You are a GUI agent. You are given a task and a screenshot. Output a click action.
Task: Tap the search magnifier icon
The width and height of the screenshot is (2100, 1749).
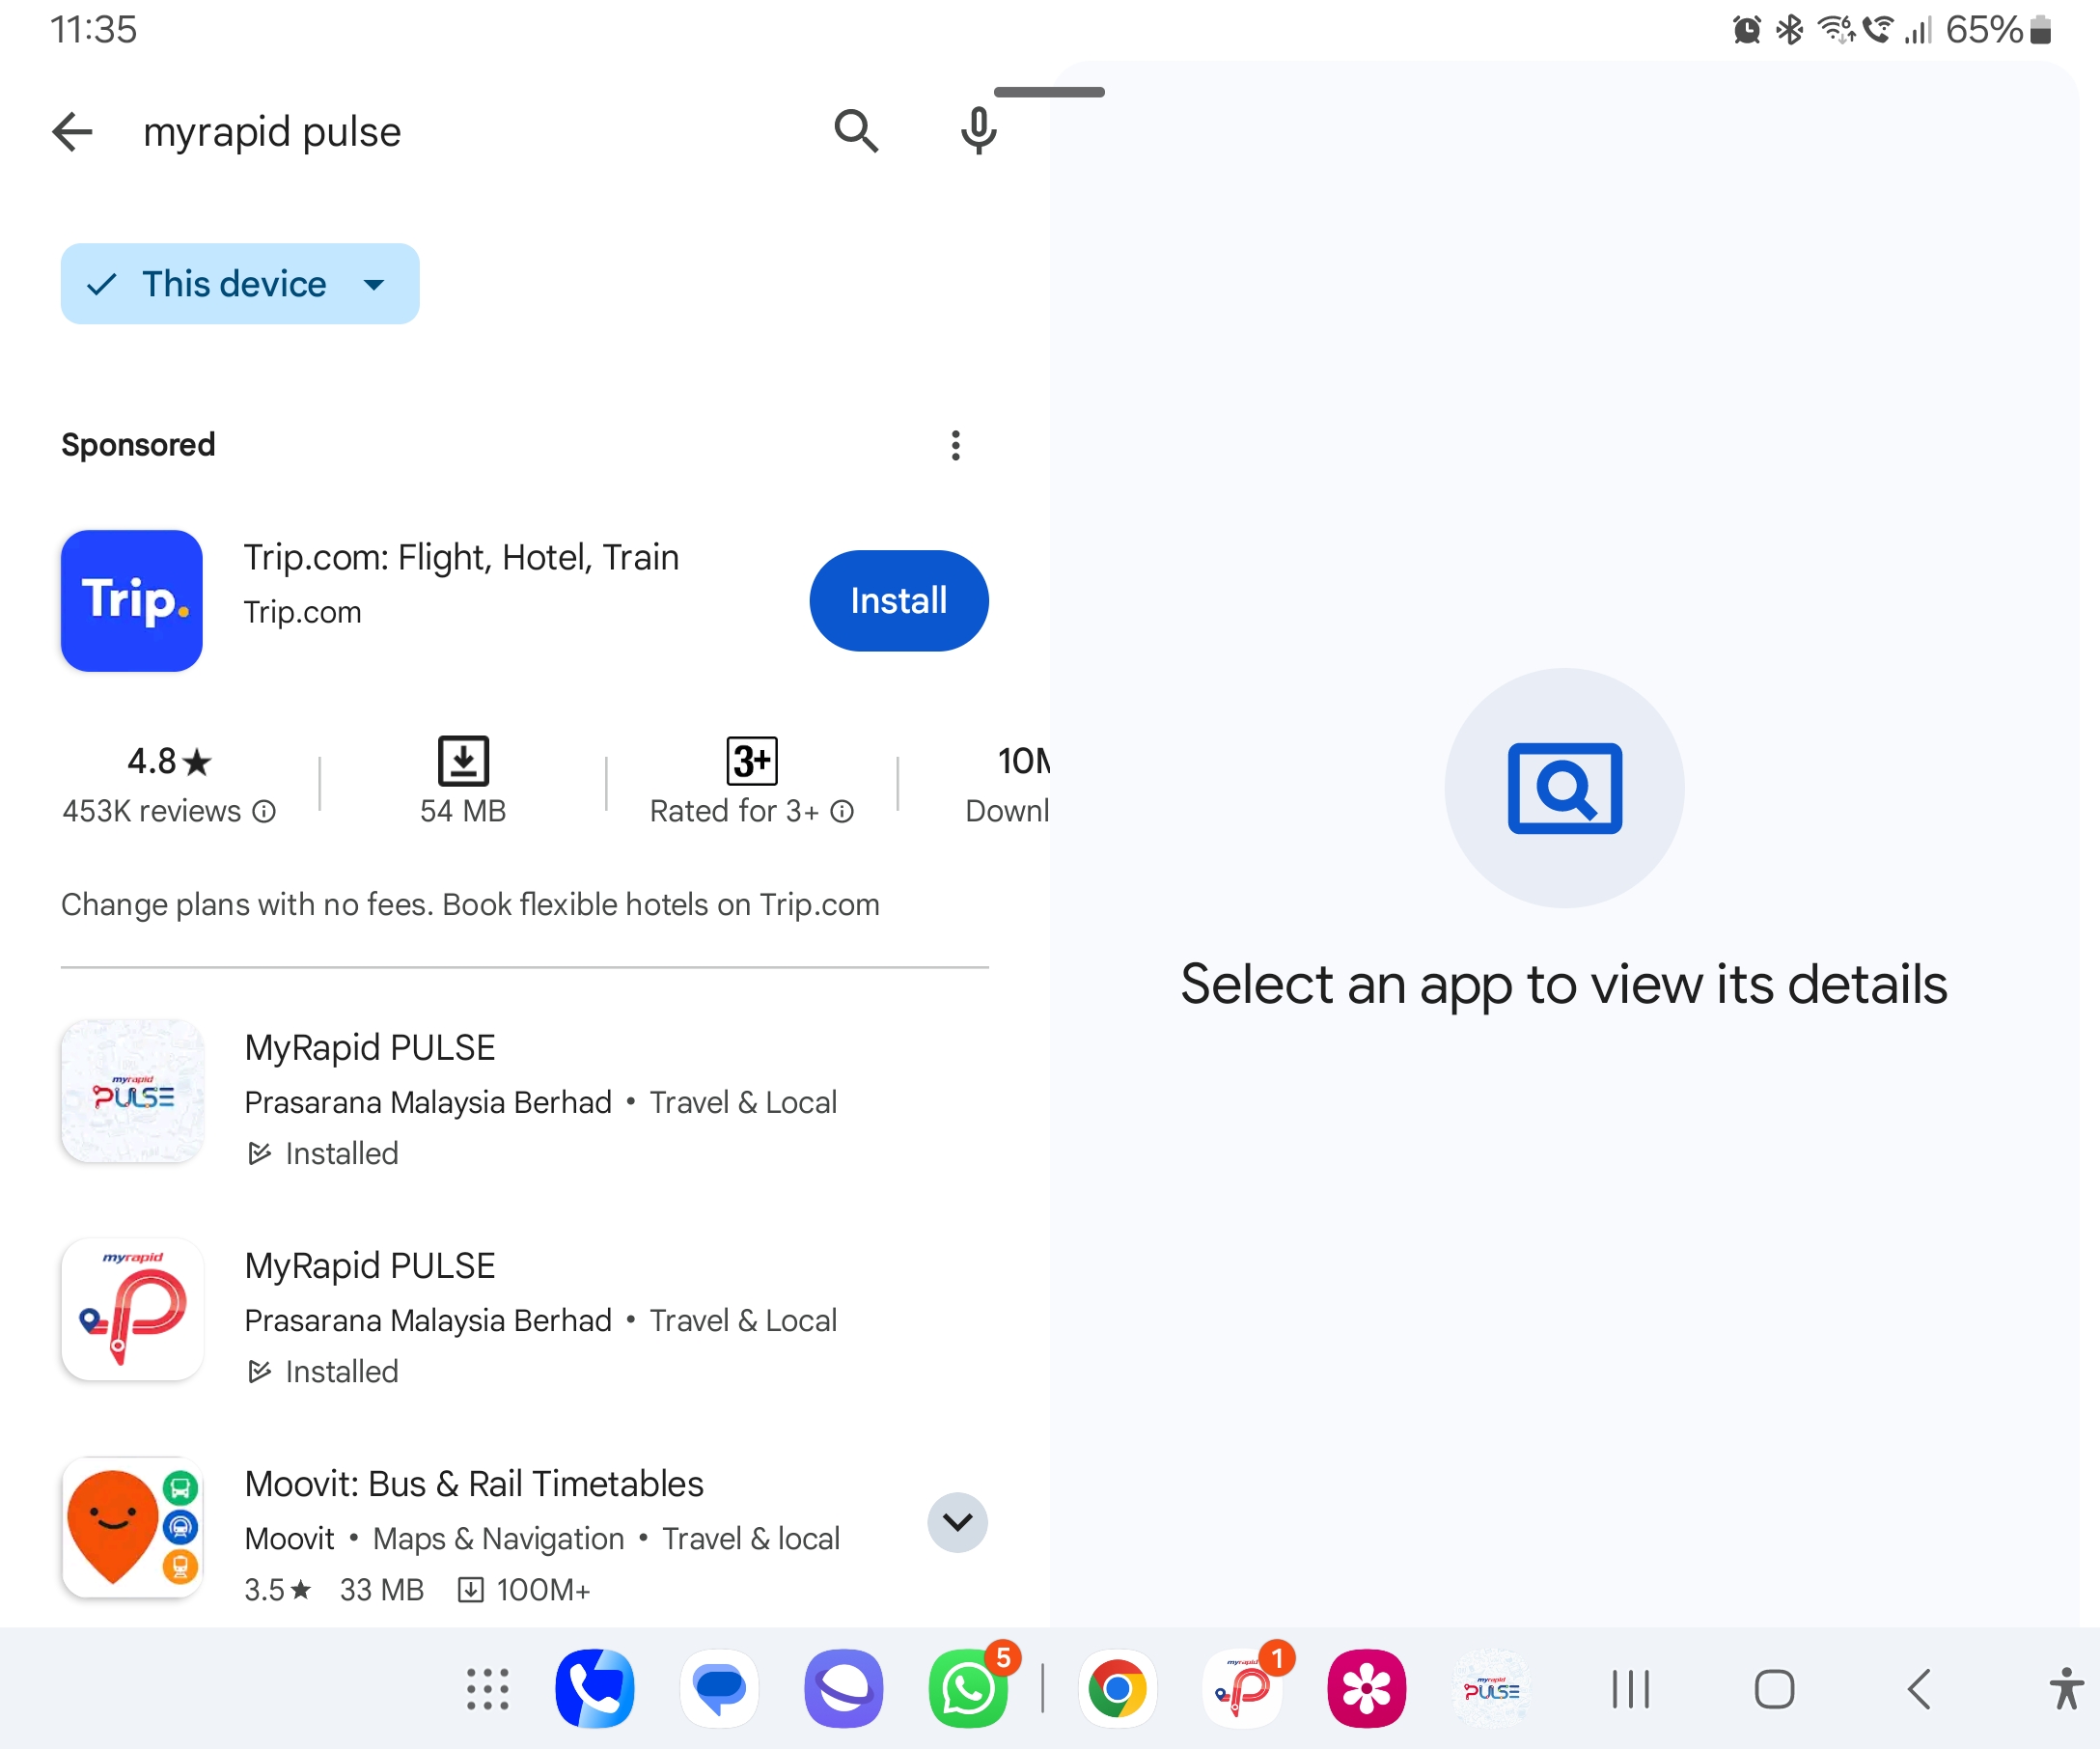856,131
